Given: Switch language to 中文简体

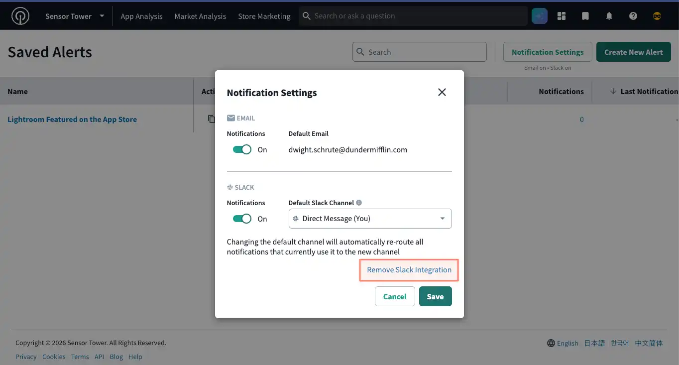Looking at the screenshot, I should click(x=649, y=343).
